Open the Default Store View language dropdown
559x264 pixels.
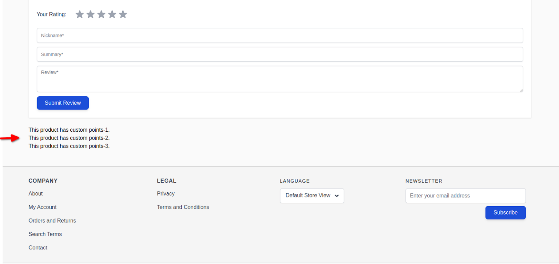(312, 196)
